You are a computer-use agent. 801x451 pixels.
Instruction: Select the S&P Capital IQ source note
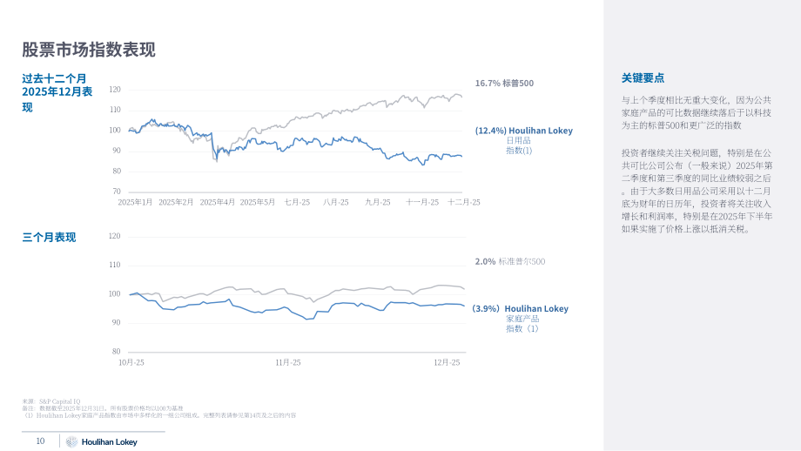coord(51,401)
